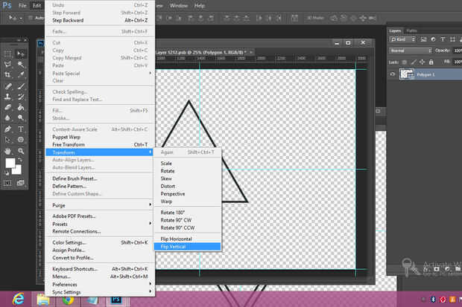The image size is (462, 307).
Task: Expand the Presets submenu
Action: click(100, 224)
